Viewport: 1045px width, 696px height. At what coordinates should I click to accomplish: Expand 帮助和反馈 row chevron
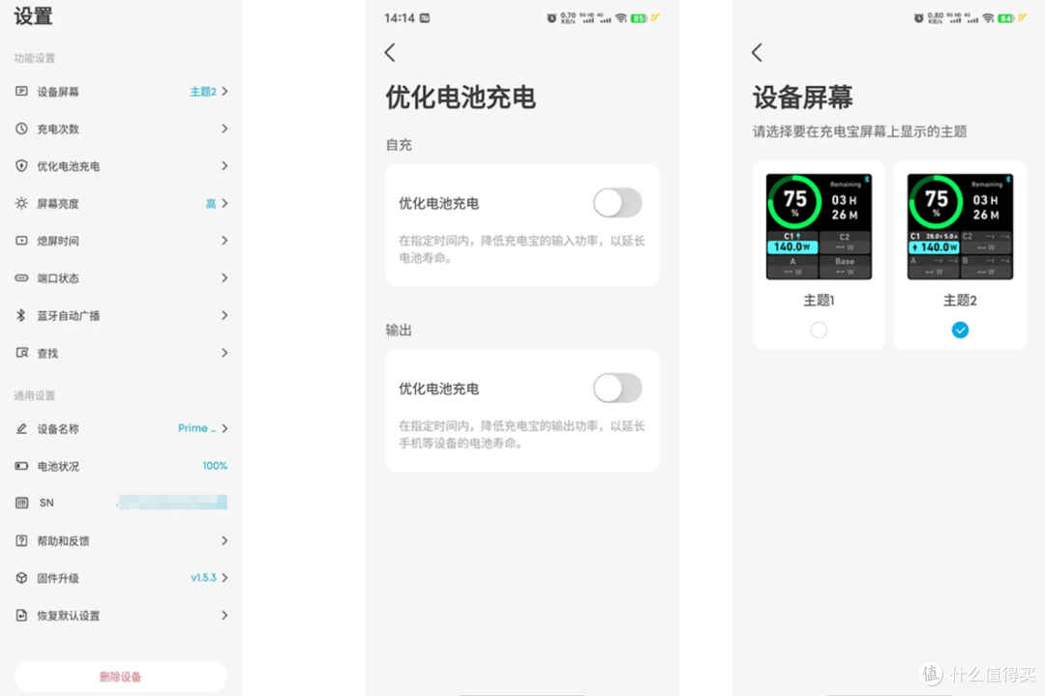click(224, 540)
